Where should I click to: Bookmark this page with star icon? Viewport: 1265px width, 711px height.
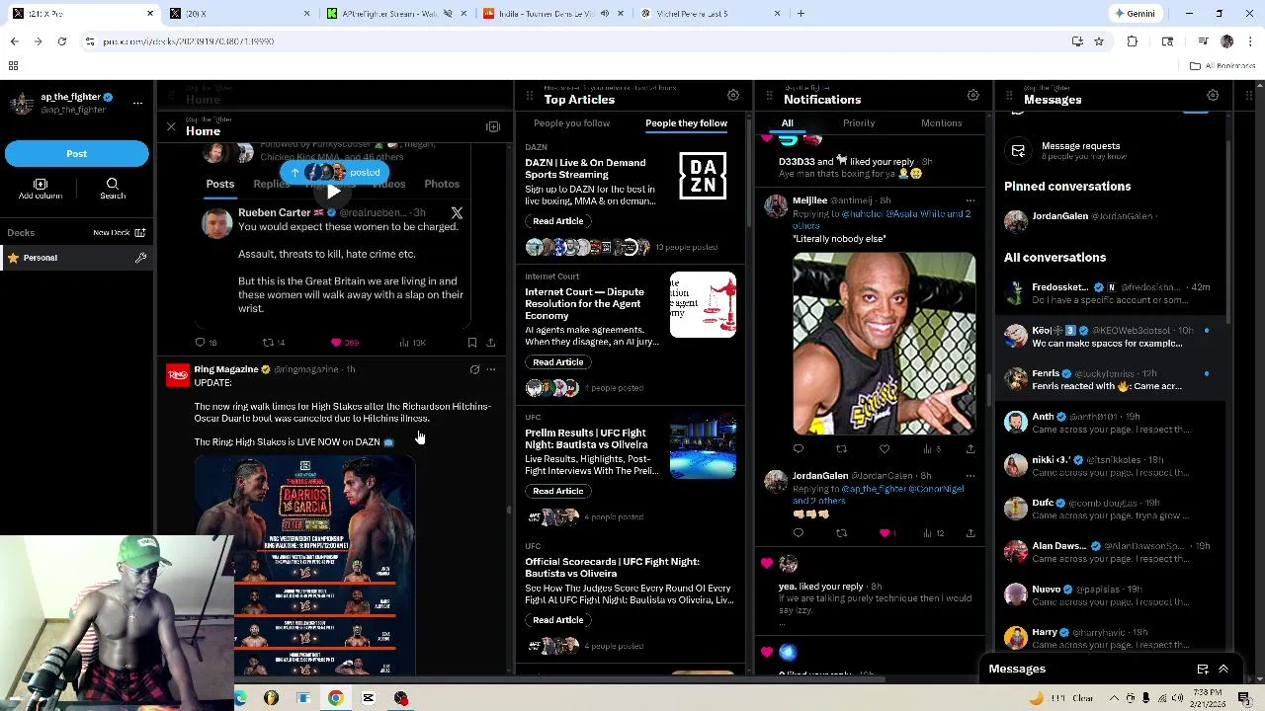pos(1098,41)
